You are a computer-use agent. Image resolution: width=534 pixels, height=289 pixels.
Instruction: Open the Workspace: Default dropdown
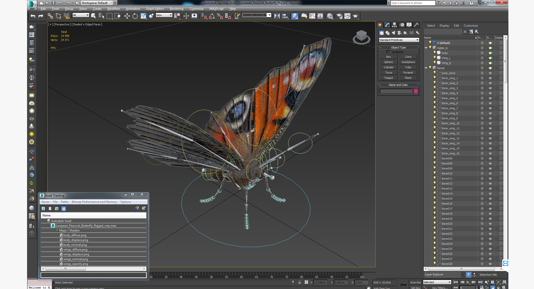(x=97, y=3)
